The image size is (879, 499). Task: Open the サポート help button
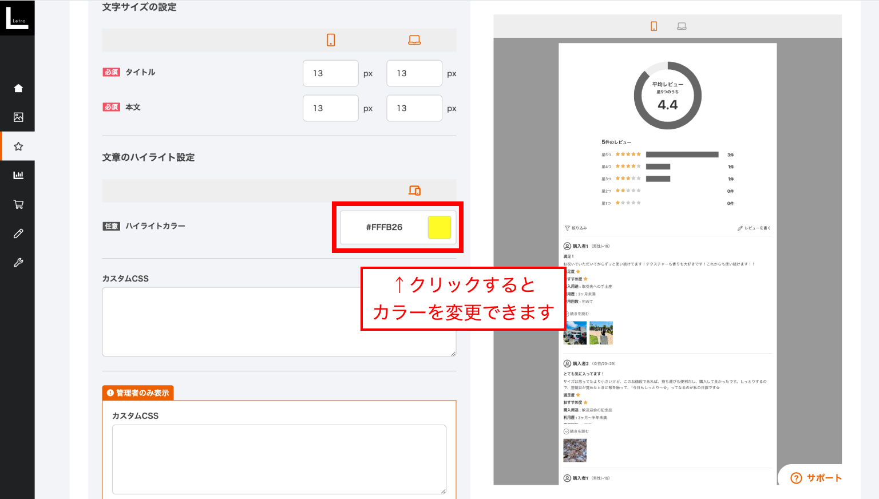(x=816, y=478)
